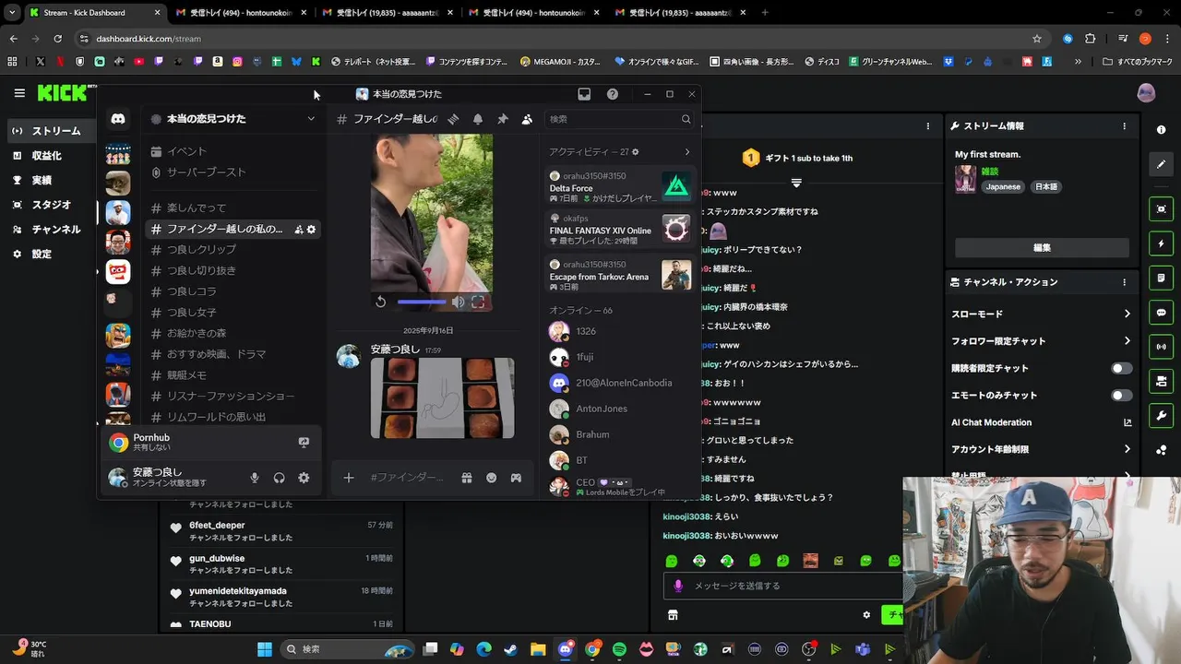Open the apps game controller icon in Discord
This screenshot has height=664, width=1181.
(517, 478)
